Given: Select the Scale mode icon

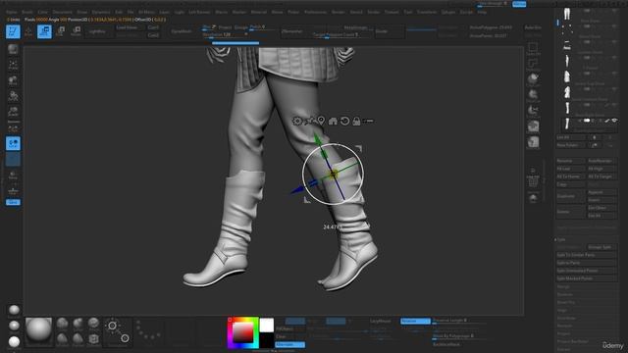Looking at the screenshot, I should click(61, 31).
